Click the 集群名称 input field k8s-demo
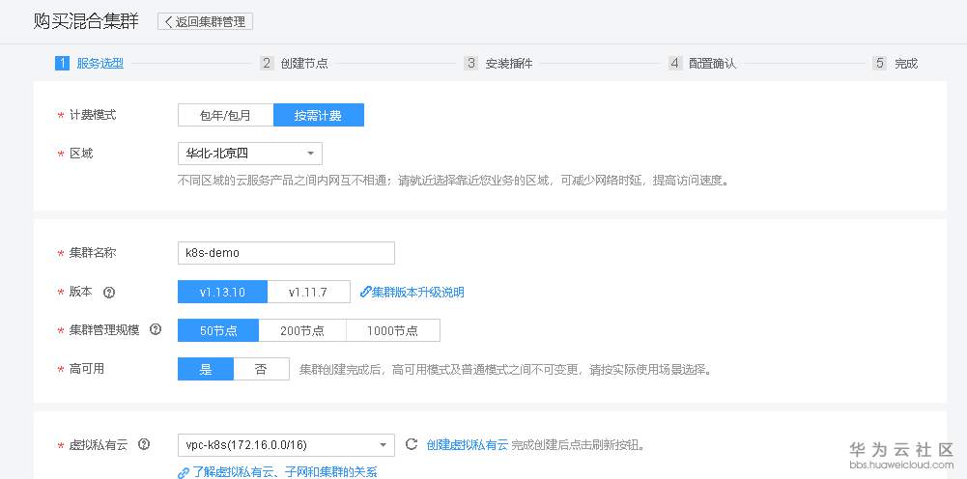 point(286,253)
